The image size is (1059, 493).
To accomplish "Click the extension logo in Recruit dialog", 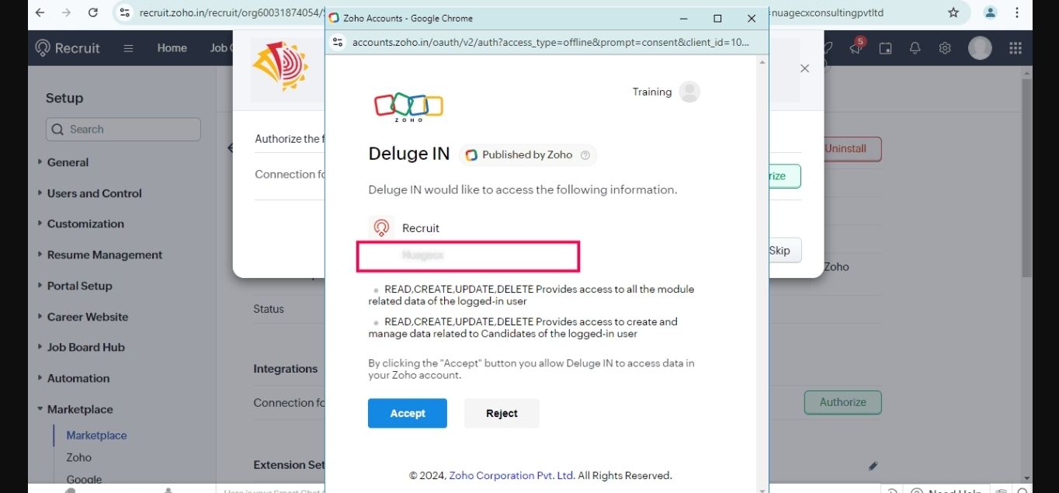I will (x=280, y=67).
